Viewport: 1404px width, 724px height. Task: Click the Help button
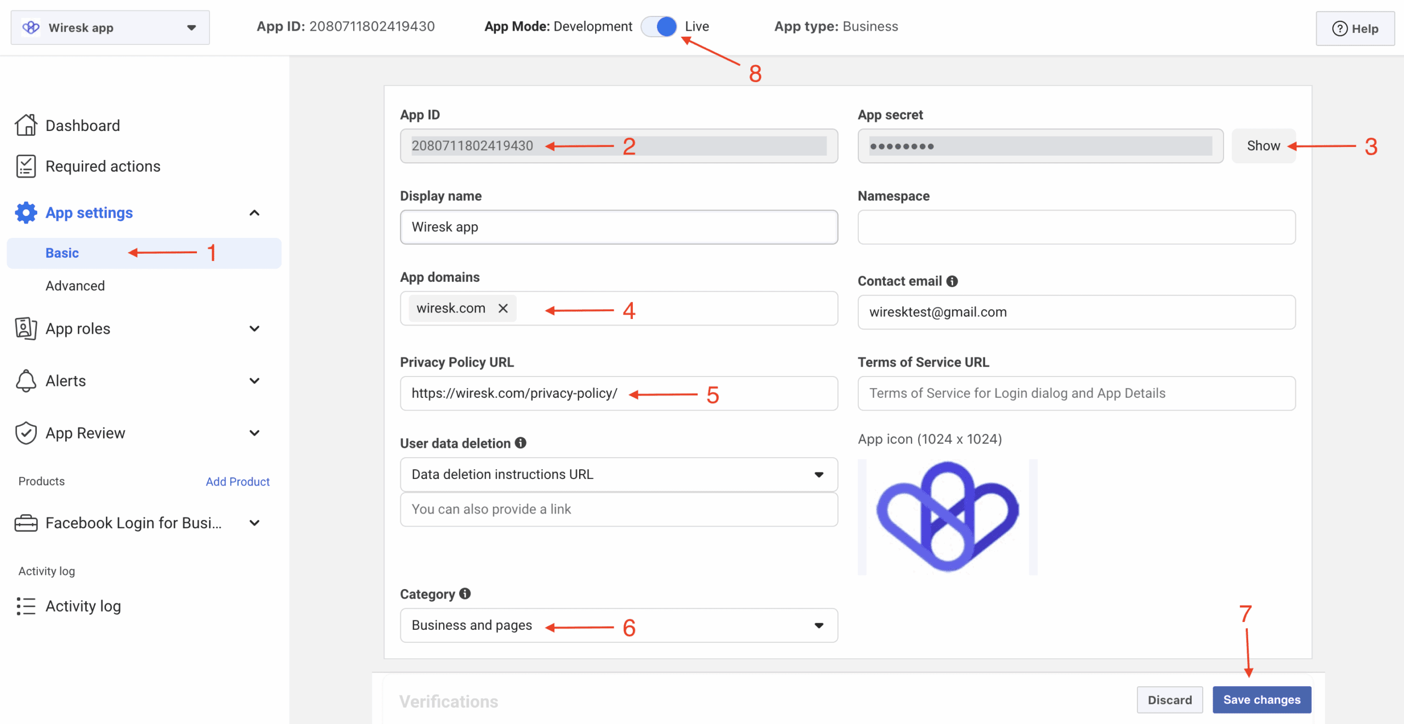1355,28
